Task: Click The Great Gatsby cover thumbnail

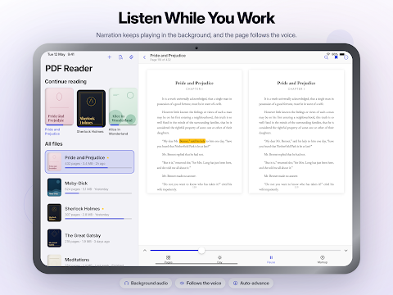Action: (x=54, y=238)
